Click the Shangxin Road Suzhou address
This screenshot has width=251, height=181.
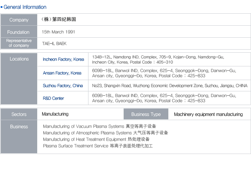(x=170, y=86)
